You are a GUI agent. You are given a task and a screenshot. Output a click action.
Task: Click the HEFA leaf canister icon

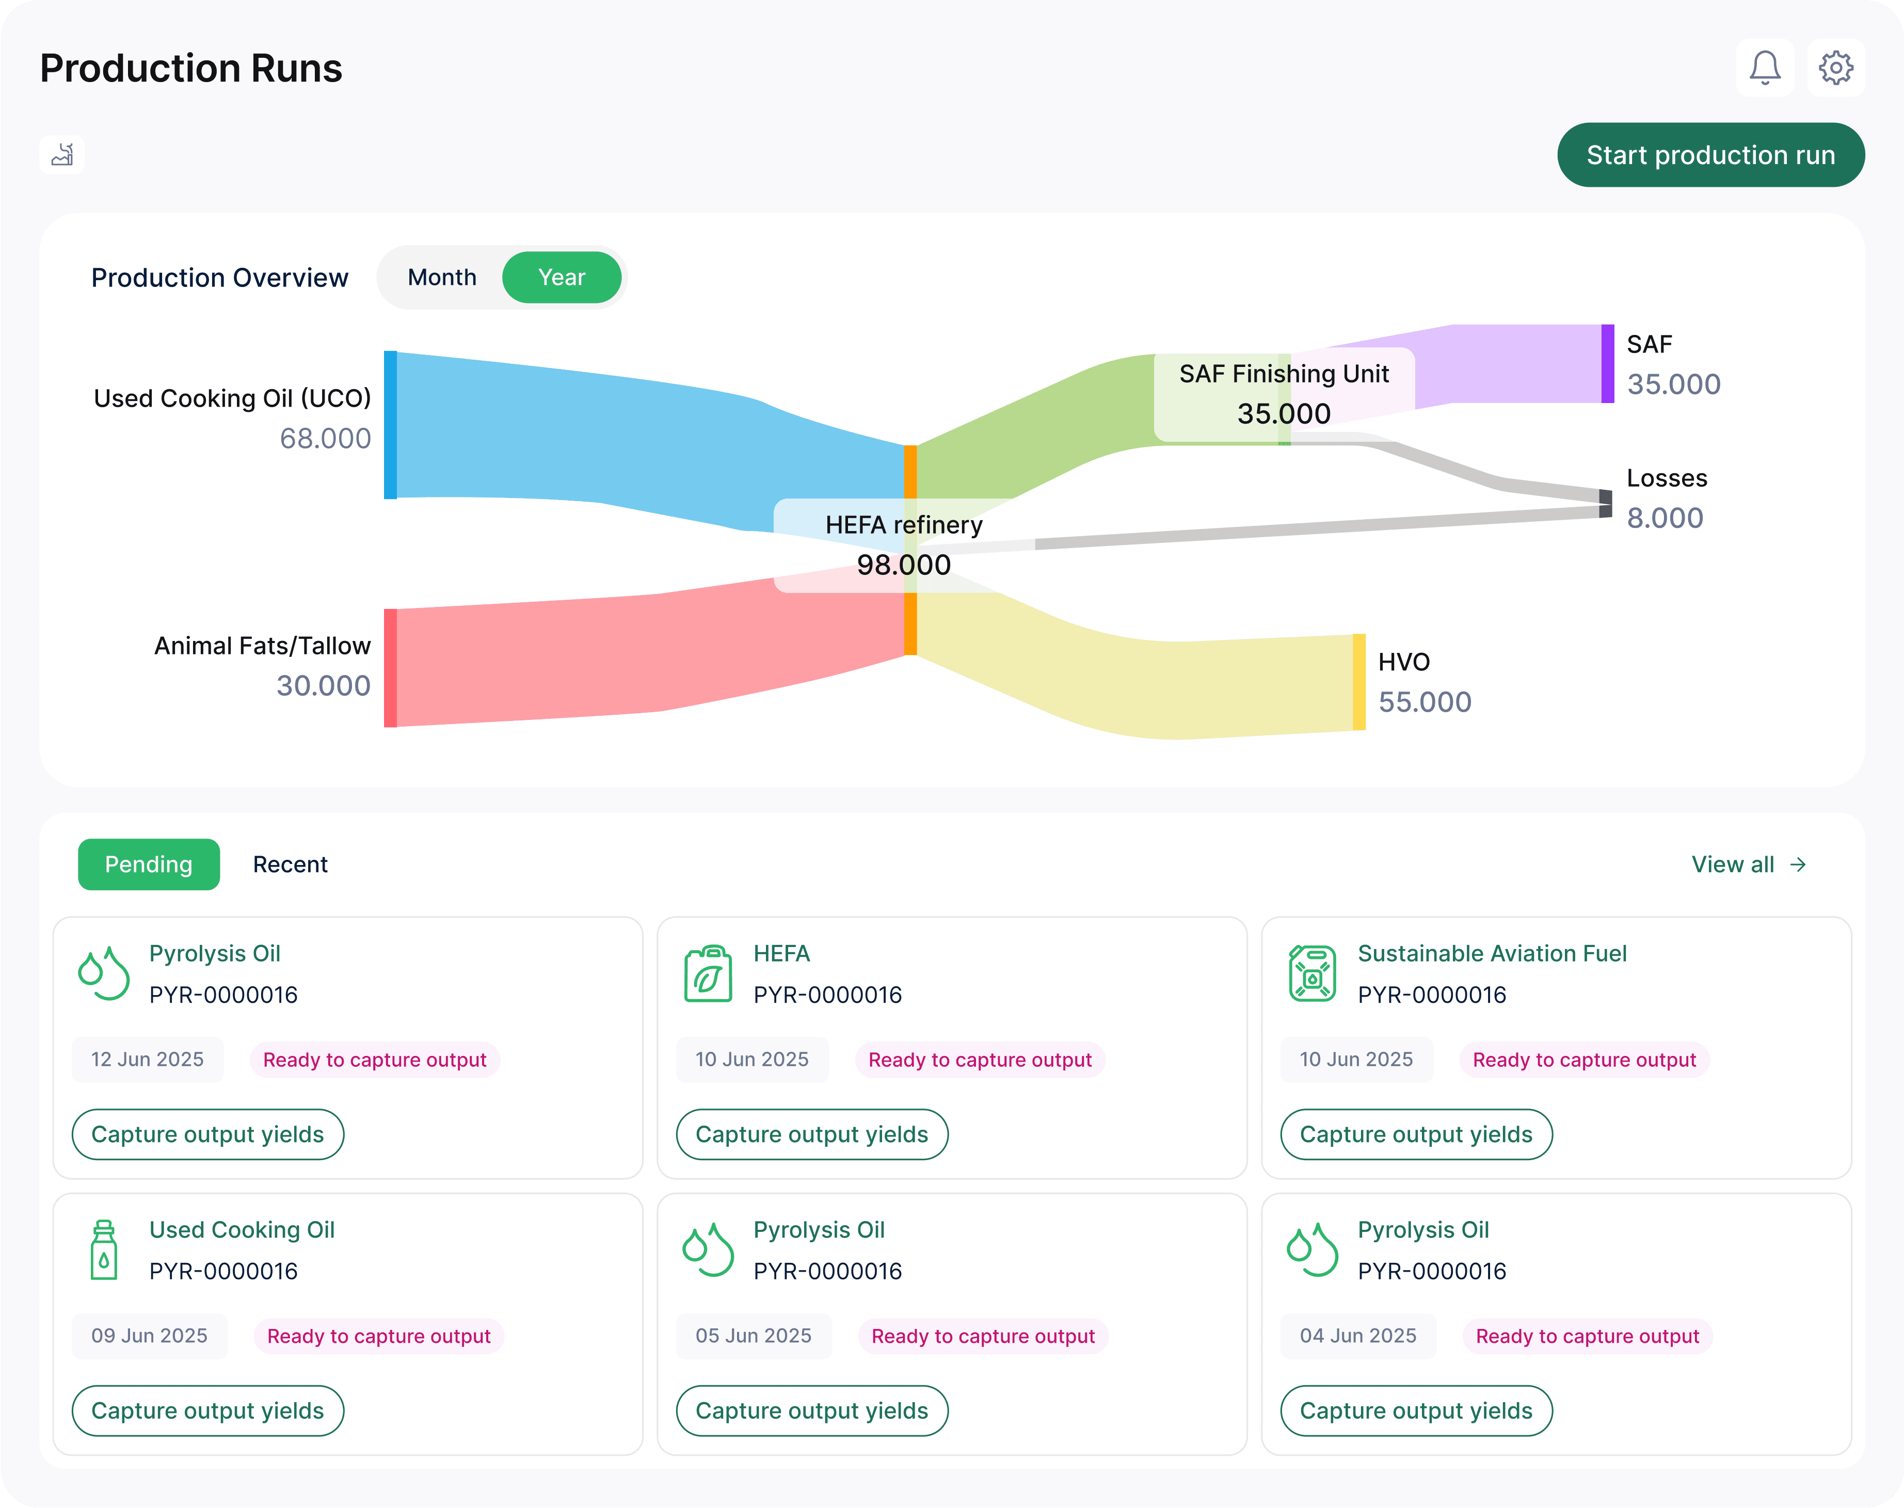708,973
